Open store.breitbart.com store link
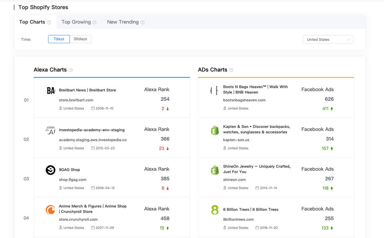The image size is (384, 238). pyautogui.click(x=76, y=100)
